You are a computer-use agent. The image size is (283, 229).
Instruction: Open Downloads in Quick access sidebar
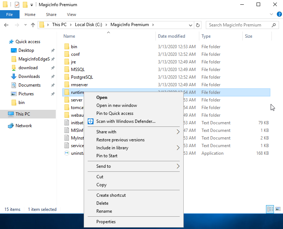(x=29, y=76)
